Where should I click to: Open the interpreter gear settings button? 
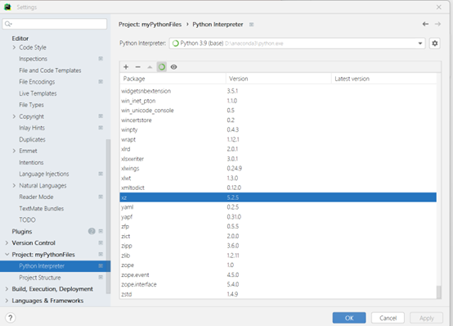point(434,43)
